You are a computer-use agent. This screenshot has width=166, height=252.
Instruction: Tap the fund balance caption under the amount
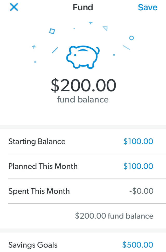tap(83, 100)
